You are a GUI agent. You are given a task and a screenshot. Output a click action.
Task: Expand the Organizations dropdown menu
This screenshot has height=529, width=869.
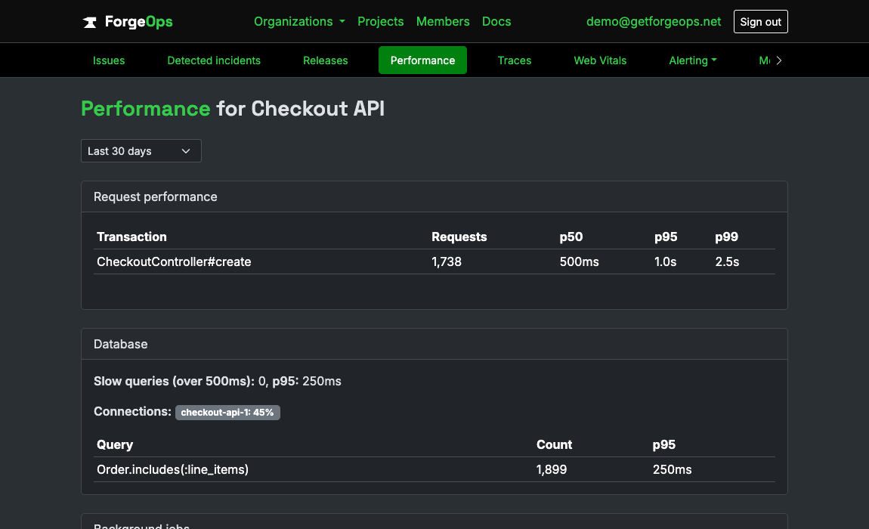click(299, 22)
